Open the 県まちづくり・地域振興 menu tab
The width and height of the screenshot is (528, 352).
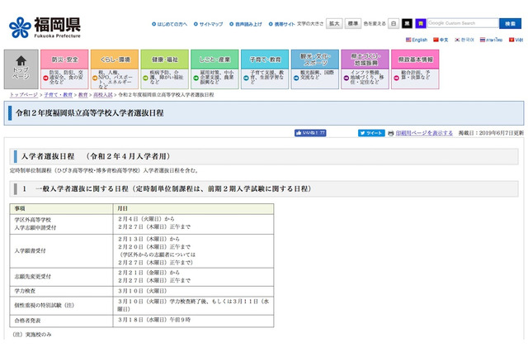(365, 59)
